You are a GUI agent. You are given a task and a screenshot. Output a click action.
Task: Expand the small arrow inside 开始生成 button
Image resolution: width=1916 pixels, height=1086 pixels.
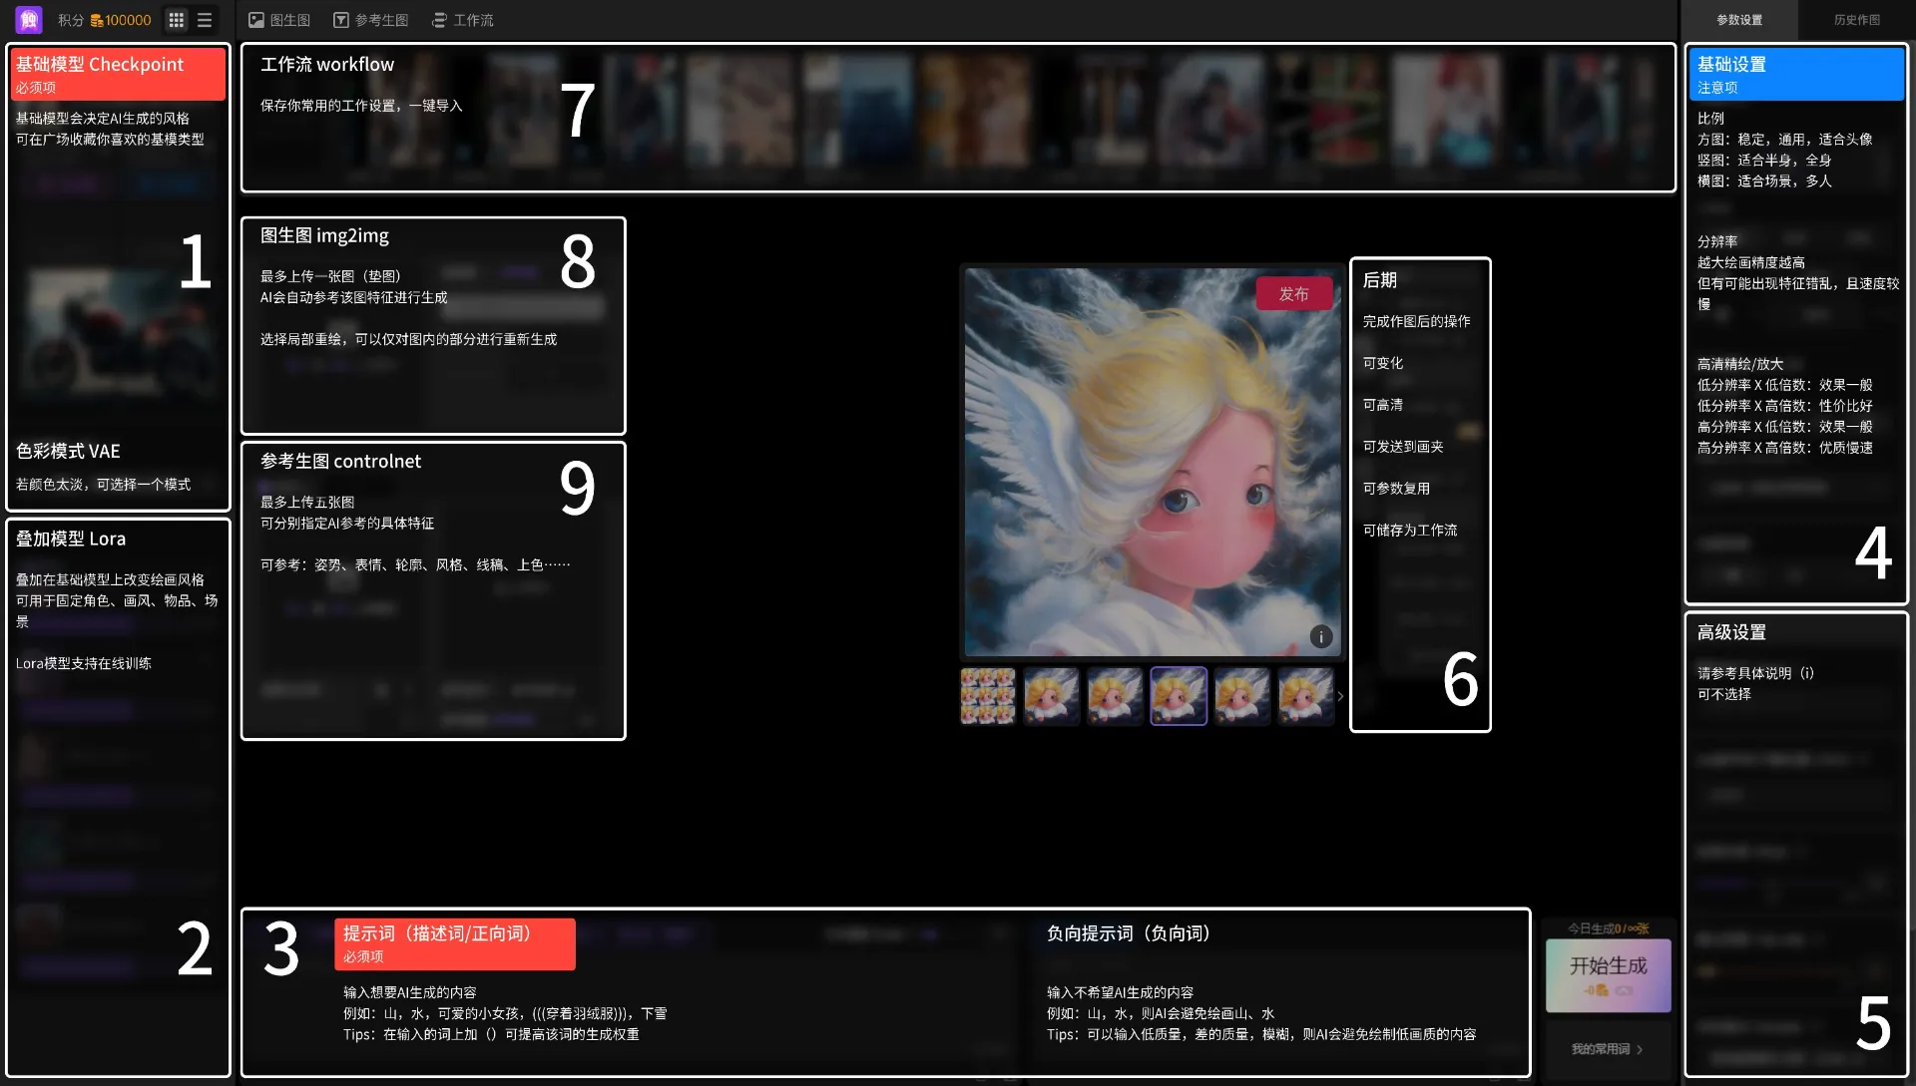click(1624, 990)
